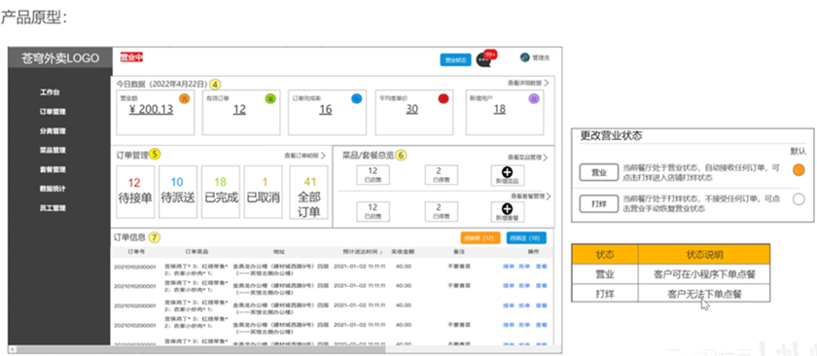Screen dimensions: 817x356
Task: Click the 菜品/套餐总览 heading
Action: [368, 155]
